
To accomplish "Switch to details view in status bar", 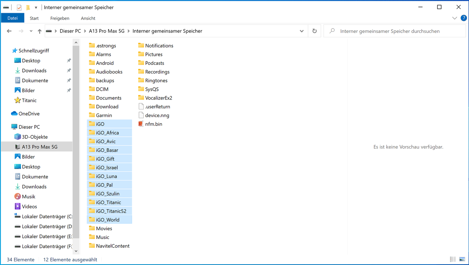I will [453, 260].
